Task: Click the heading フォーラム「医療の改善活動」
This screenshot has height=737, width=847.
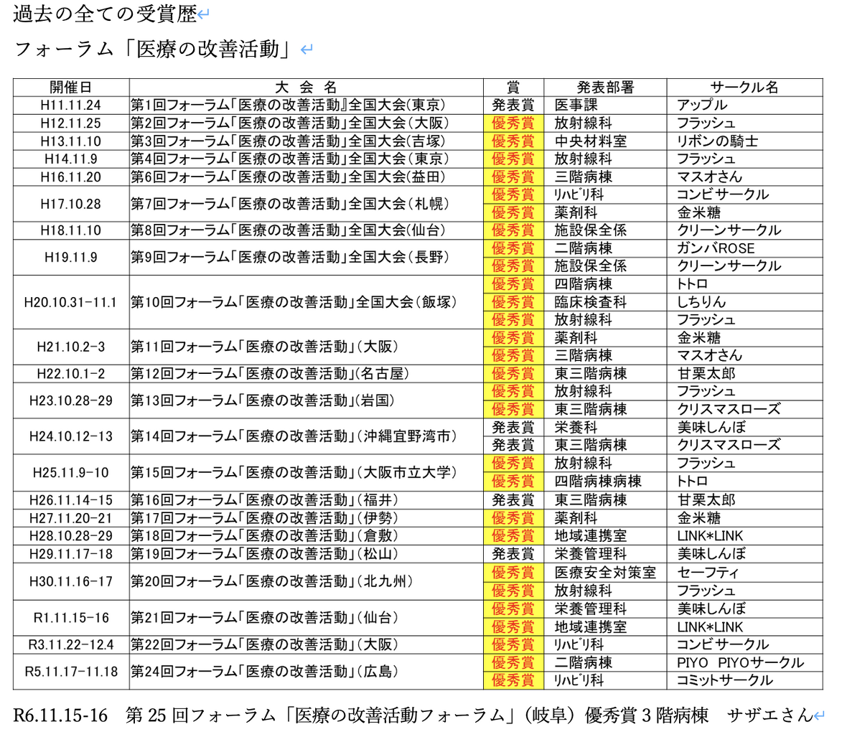Action: click(x=155, y=50)
